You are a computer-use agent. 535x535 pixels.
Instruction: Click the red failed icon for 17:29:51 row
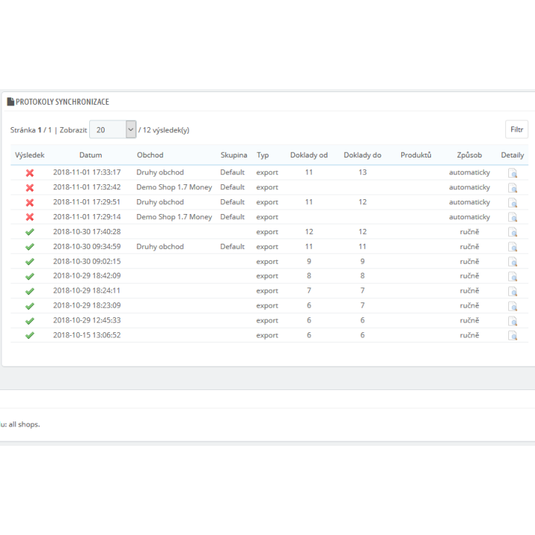[x=30, y=203]
